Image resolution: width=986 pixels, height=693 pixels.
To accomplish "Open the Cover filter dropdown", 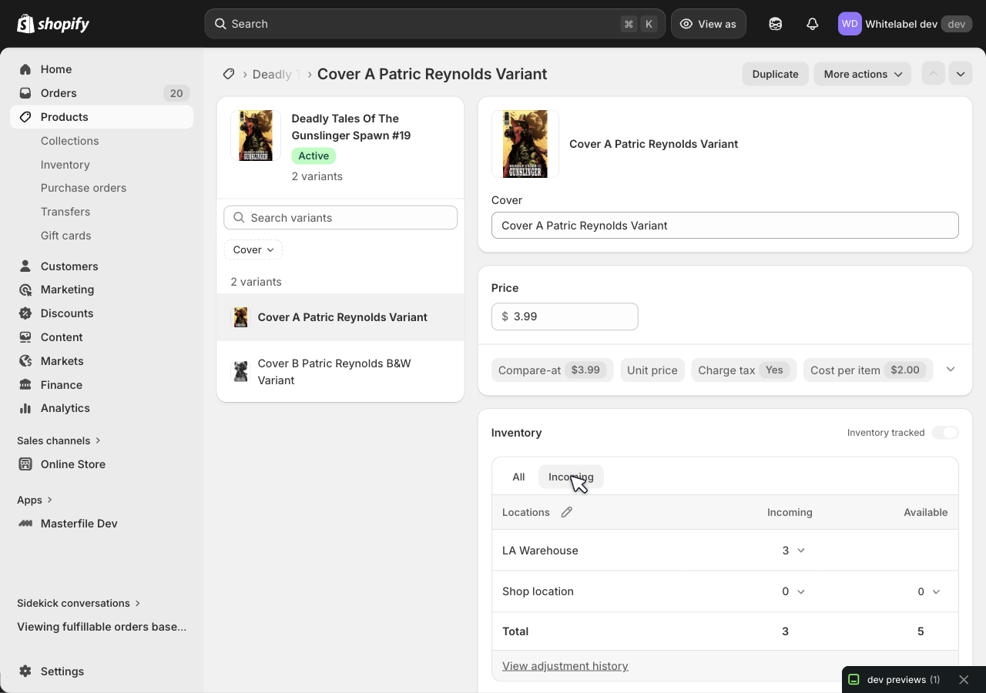I will tap(253, 249).
